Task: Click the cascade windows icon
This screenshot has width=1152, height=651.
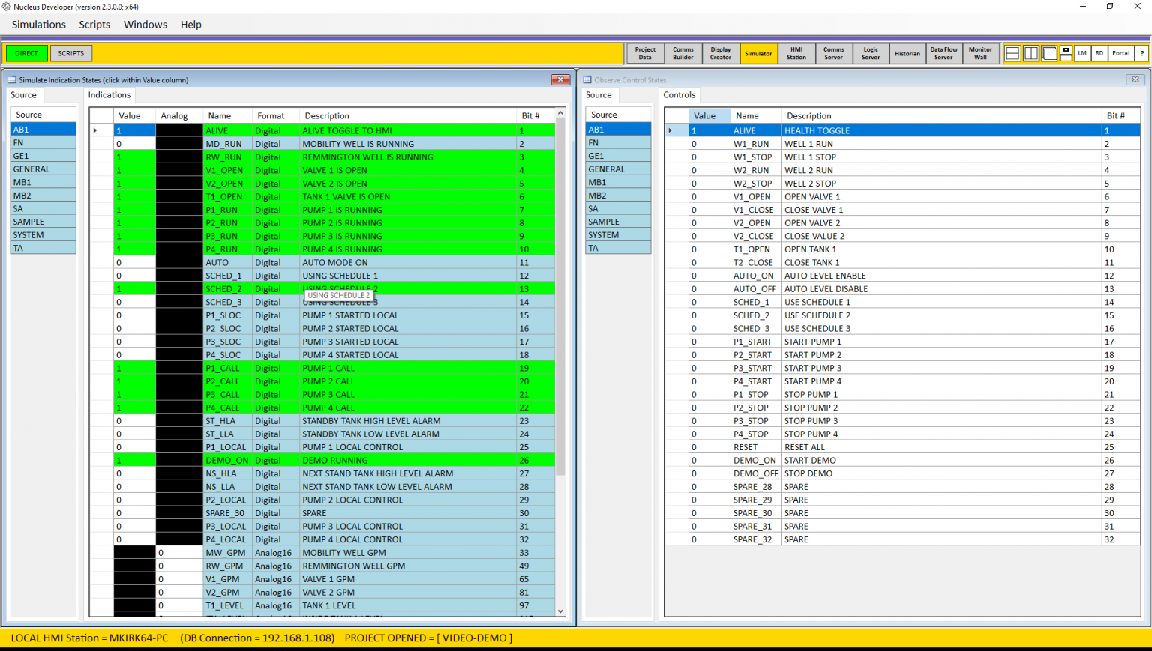Action: tap(1048, 53)
